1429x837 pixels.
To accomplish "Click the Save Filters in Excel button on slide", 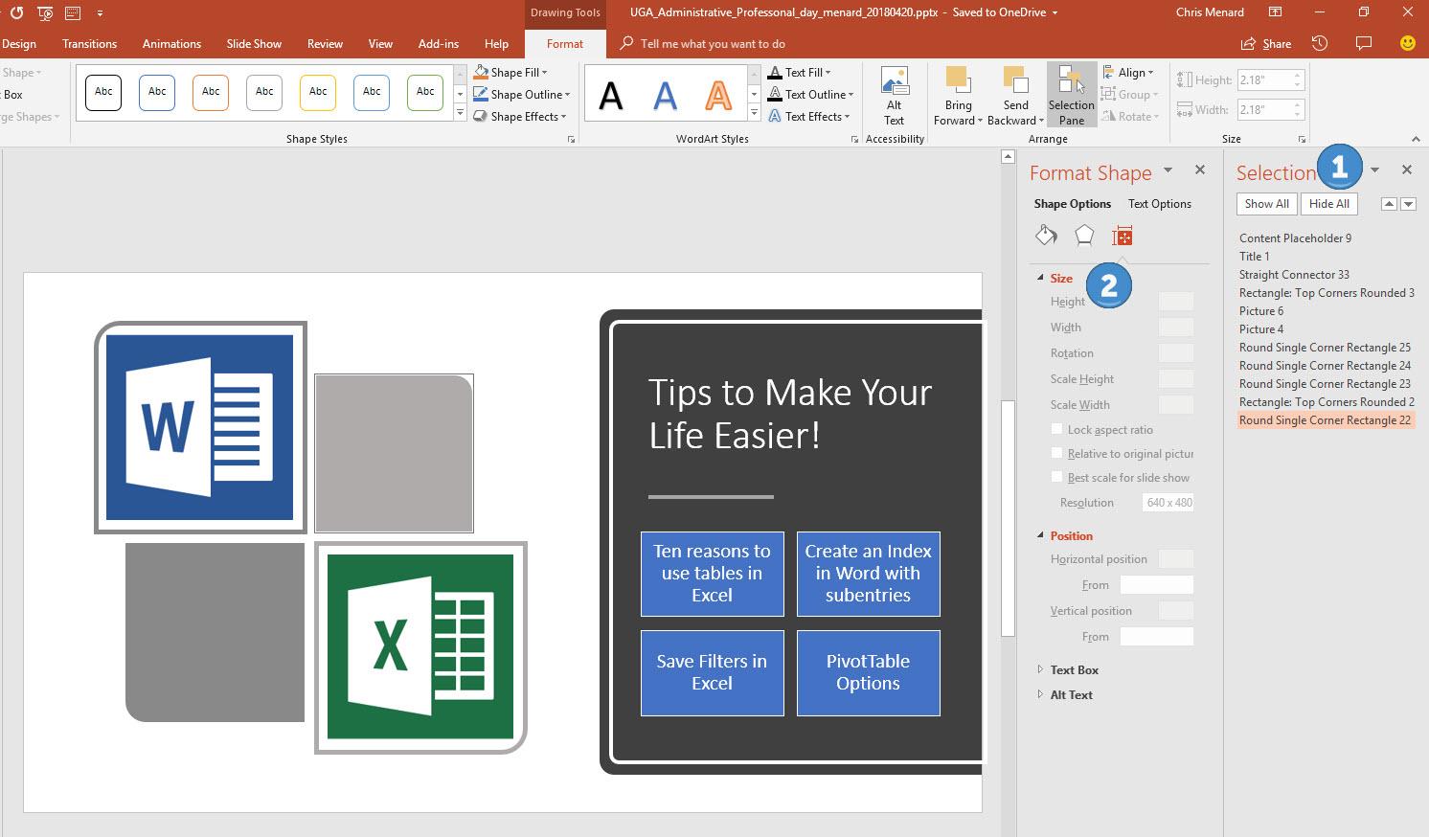I will pyautogui.click(x=712, y=672).
